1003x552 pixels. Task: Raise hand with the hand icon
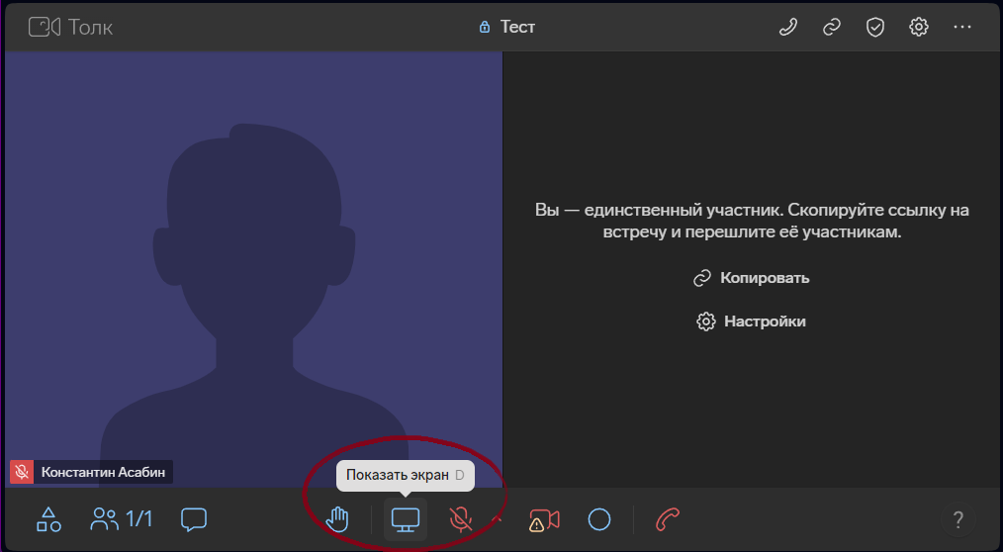[337, 519]
